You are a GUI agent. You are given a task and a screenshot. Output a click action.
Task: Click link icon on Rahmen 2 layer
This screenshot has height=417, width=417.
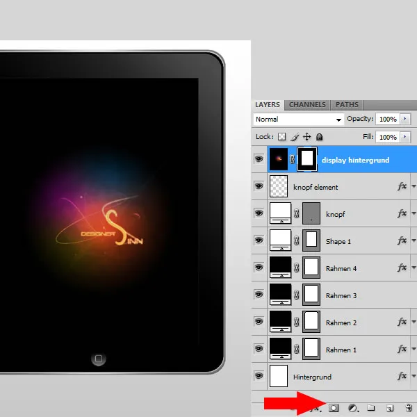[x=297, y=322]
